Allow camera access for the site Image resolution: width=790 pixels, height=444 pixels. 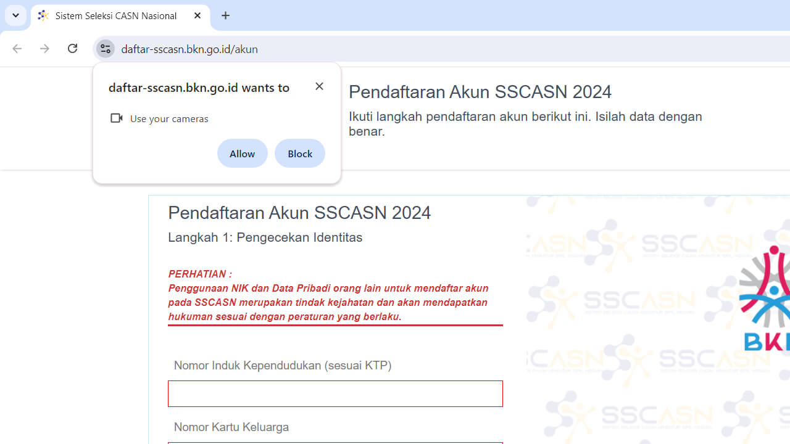pos(242,154)
